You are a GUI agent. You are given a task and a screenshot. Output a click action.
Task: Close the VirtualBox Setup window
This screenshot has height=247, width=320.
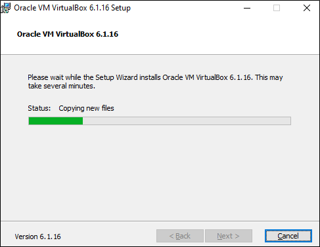307,8
